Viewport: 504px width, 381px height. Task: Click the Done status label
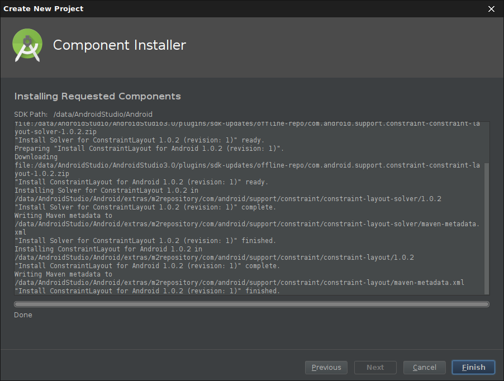(x=23, y=315)
